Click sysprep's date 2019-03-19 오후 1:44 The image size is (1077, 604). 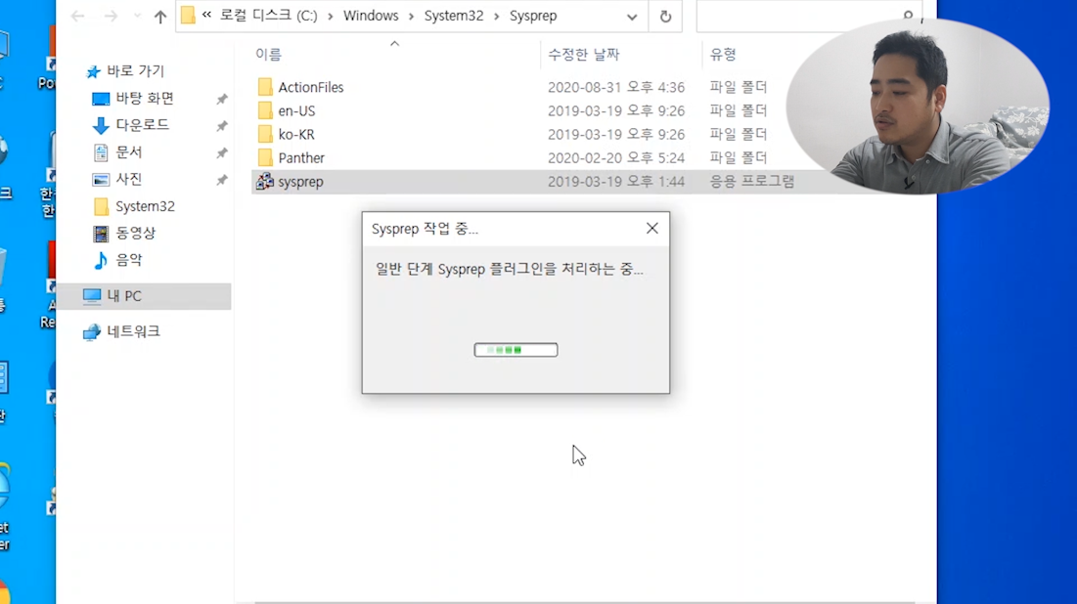click(x=616, y=182)
